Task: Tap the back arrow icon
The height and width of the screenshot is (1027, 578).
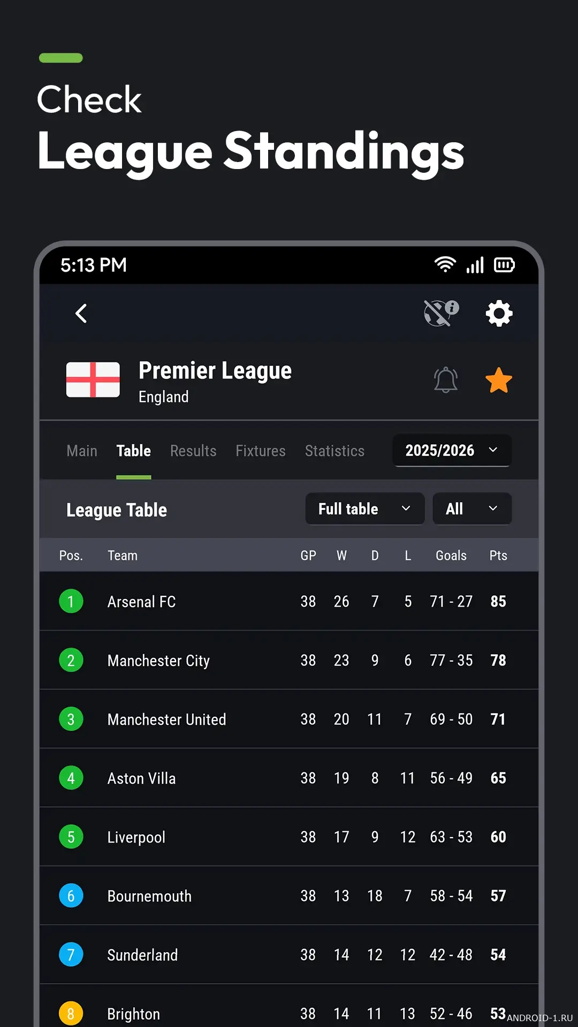Action: [x=81, y=313]
